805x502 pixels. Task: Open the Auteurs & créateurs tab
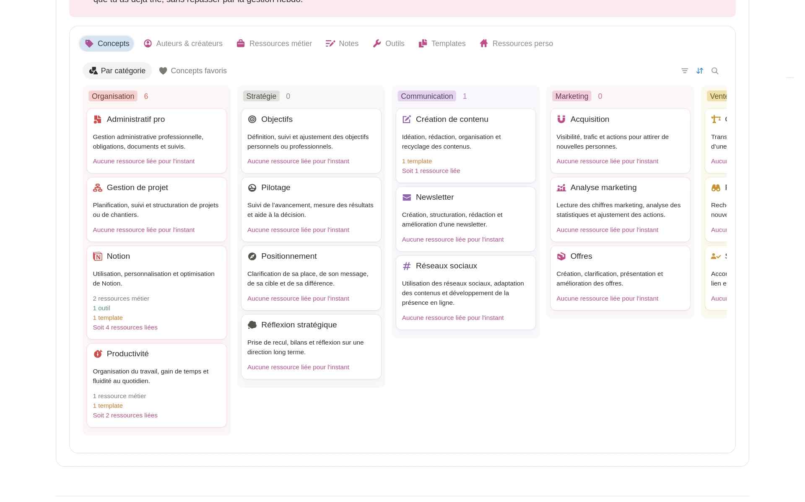183,44
